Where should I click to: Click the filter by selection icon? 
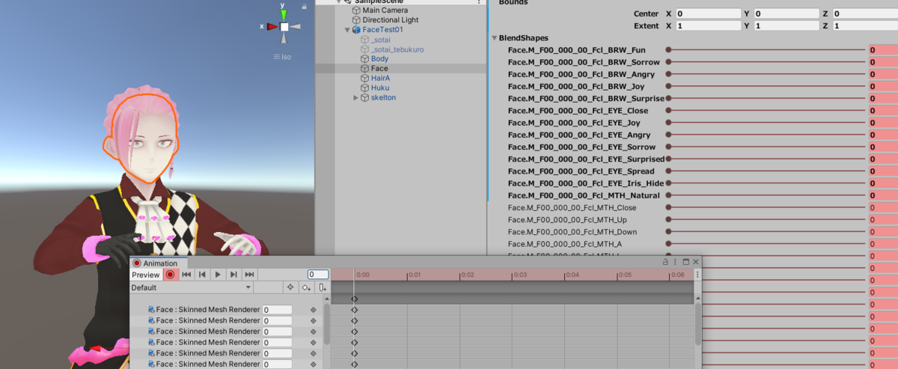pos(290,287)
